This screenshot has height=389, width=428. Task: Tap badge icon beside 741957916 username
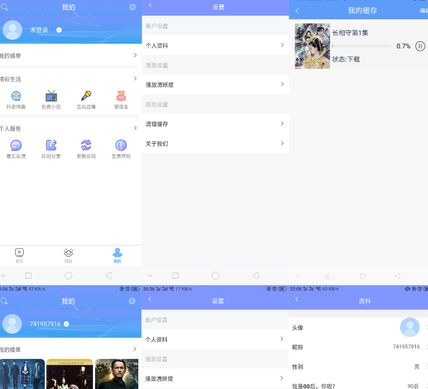(x=66, y=324)
